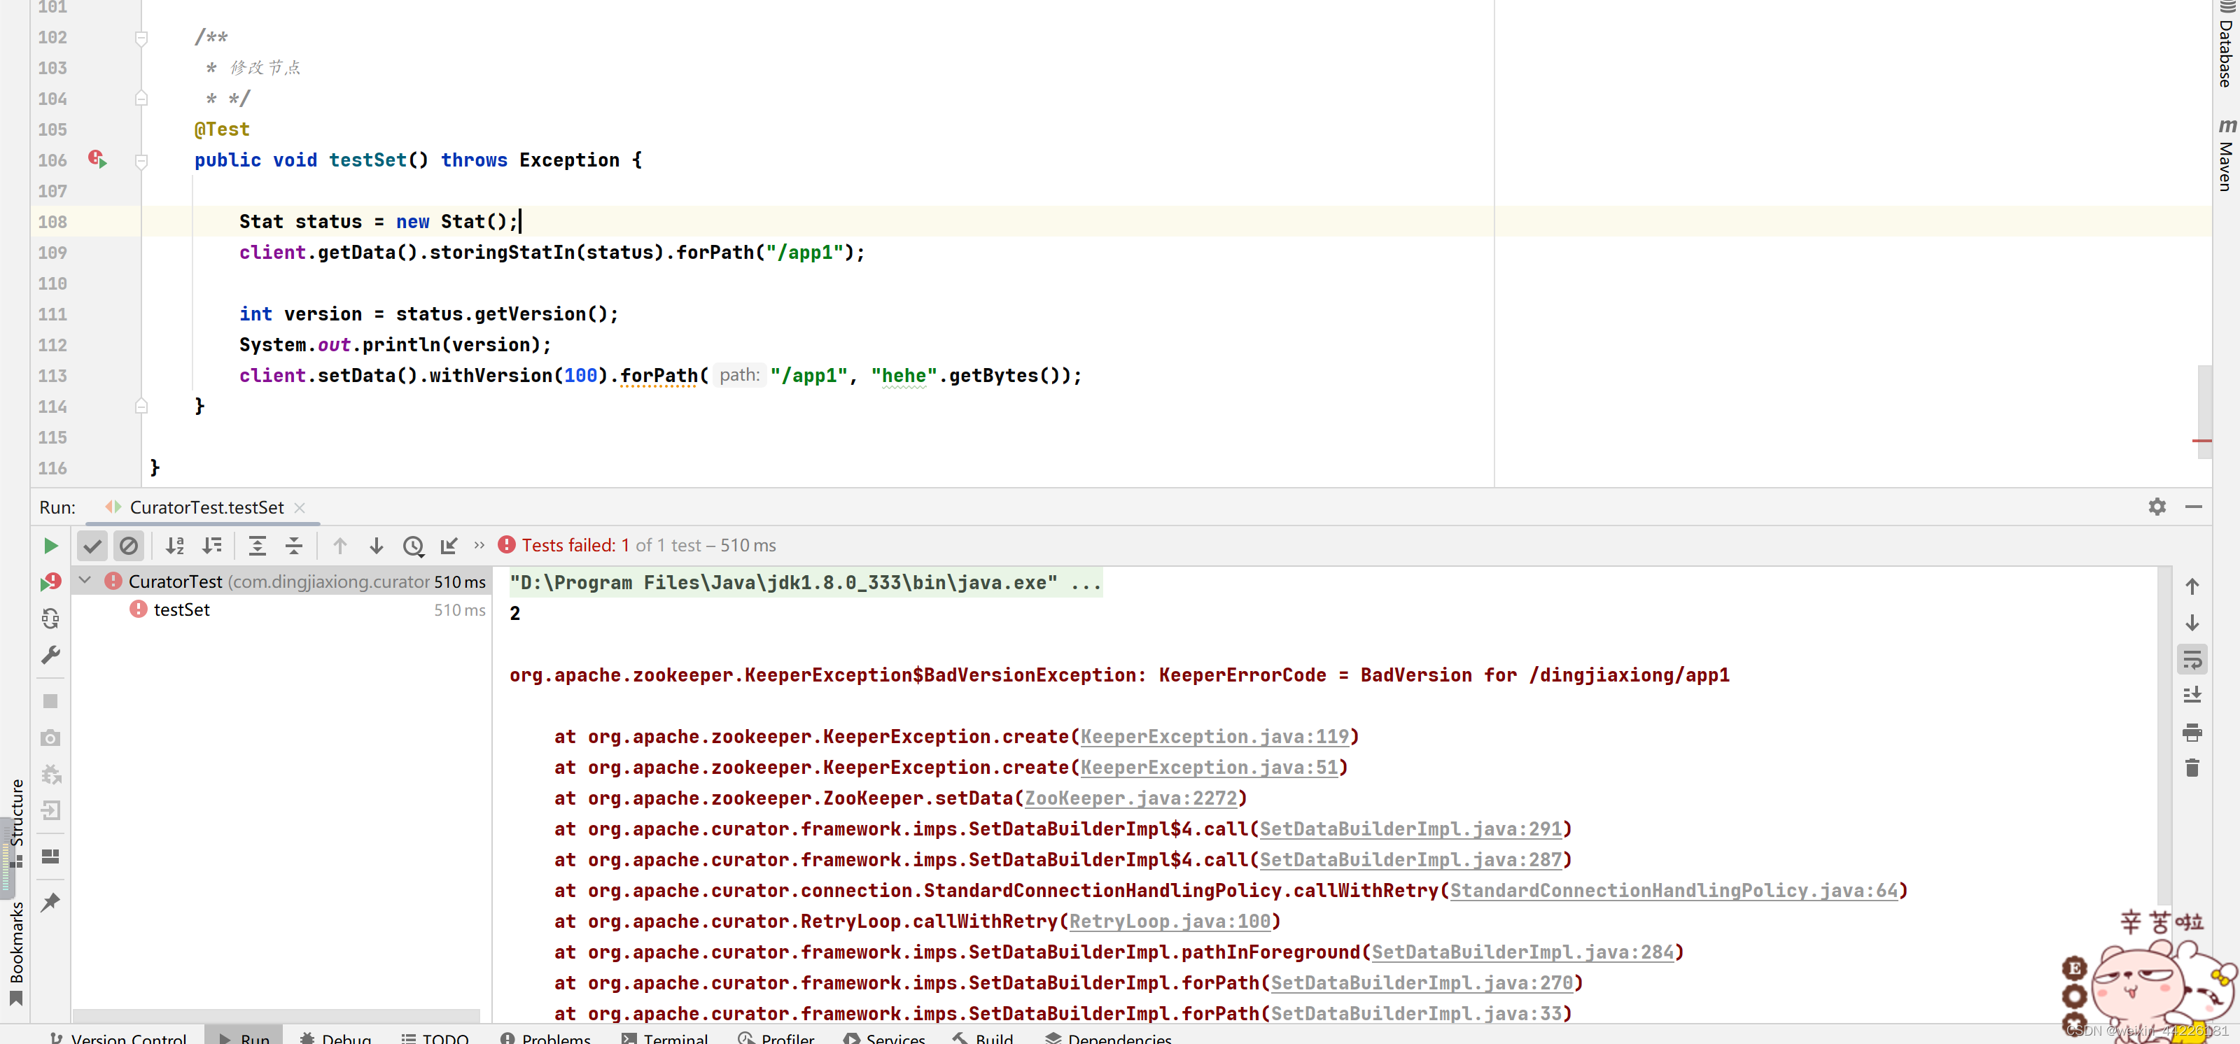The height and width of the screenshot is (1044, 2240).
Task: Rerun failed tests icon
Action: [x=50, y=581]
